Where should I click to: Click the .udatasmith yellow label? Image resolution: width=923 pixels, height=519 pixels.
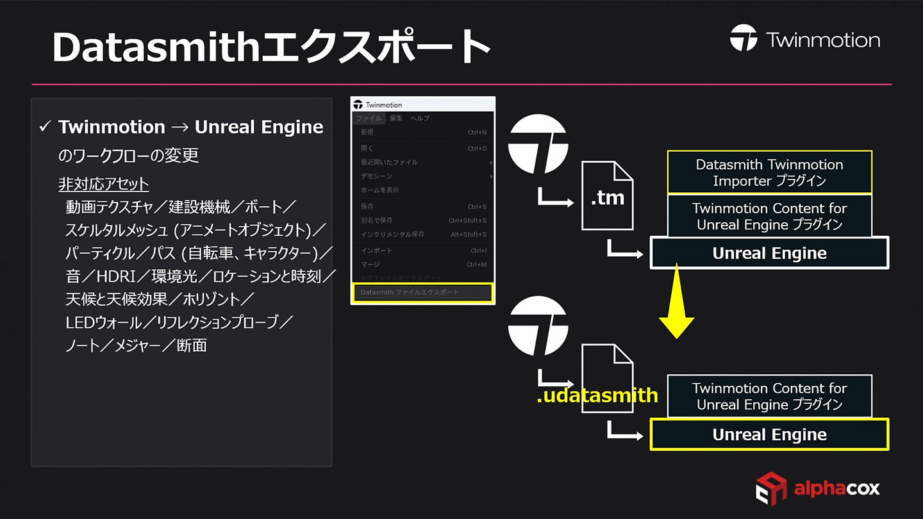(x=597, y=395)
